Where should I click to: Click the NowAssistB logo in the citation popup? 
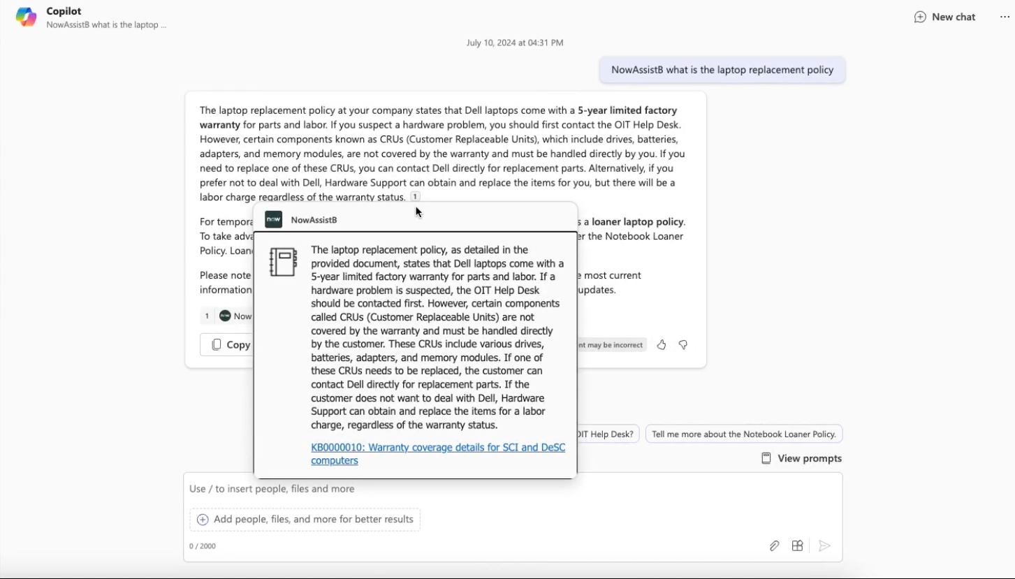coord(274,219)
